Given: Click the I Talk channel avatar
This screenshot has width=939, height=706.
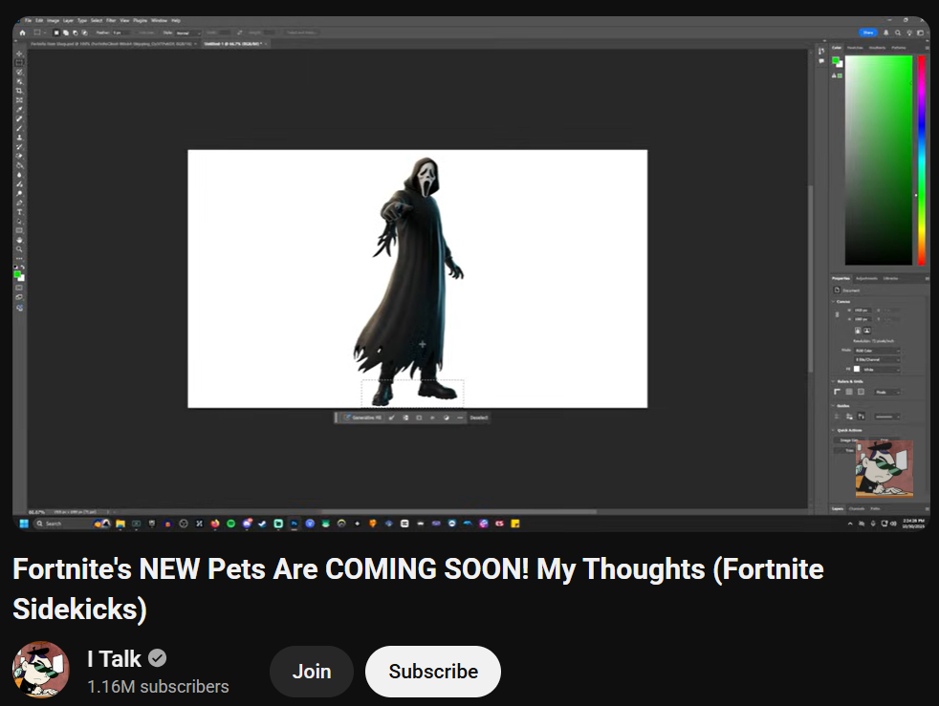Looking at the screenshot, I should [x=41, y=670].
